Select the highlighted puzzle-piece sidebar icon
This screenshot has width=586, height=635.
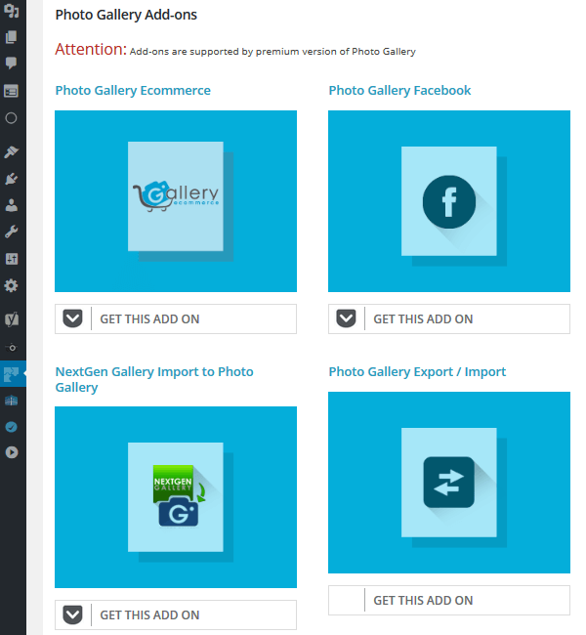(12, 374)
